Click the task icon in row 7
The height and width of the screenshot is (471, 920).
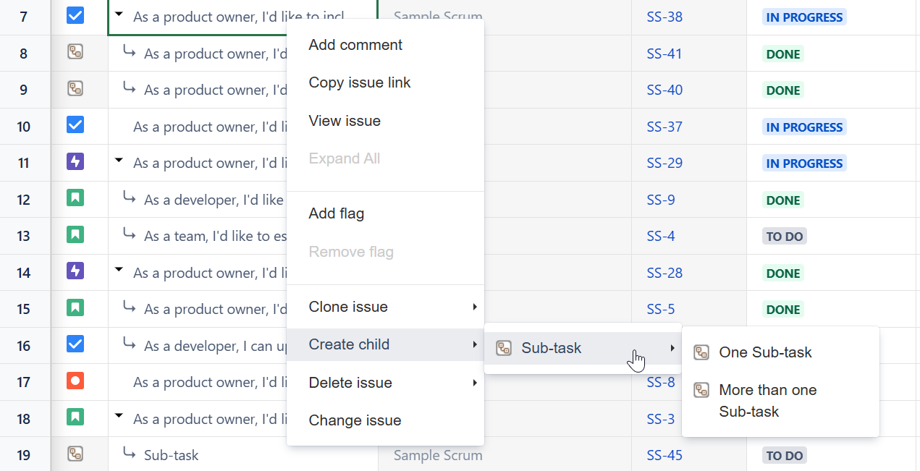click(x=75, y=15)
